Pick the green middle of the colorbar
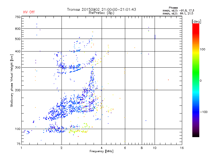214x161 pixels. [x=196, y=74]
